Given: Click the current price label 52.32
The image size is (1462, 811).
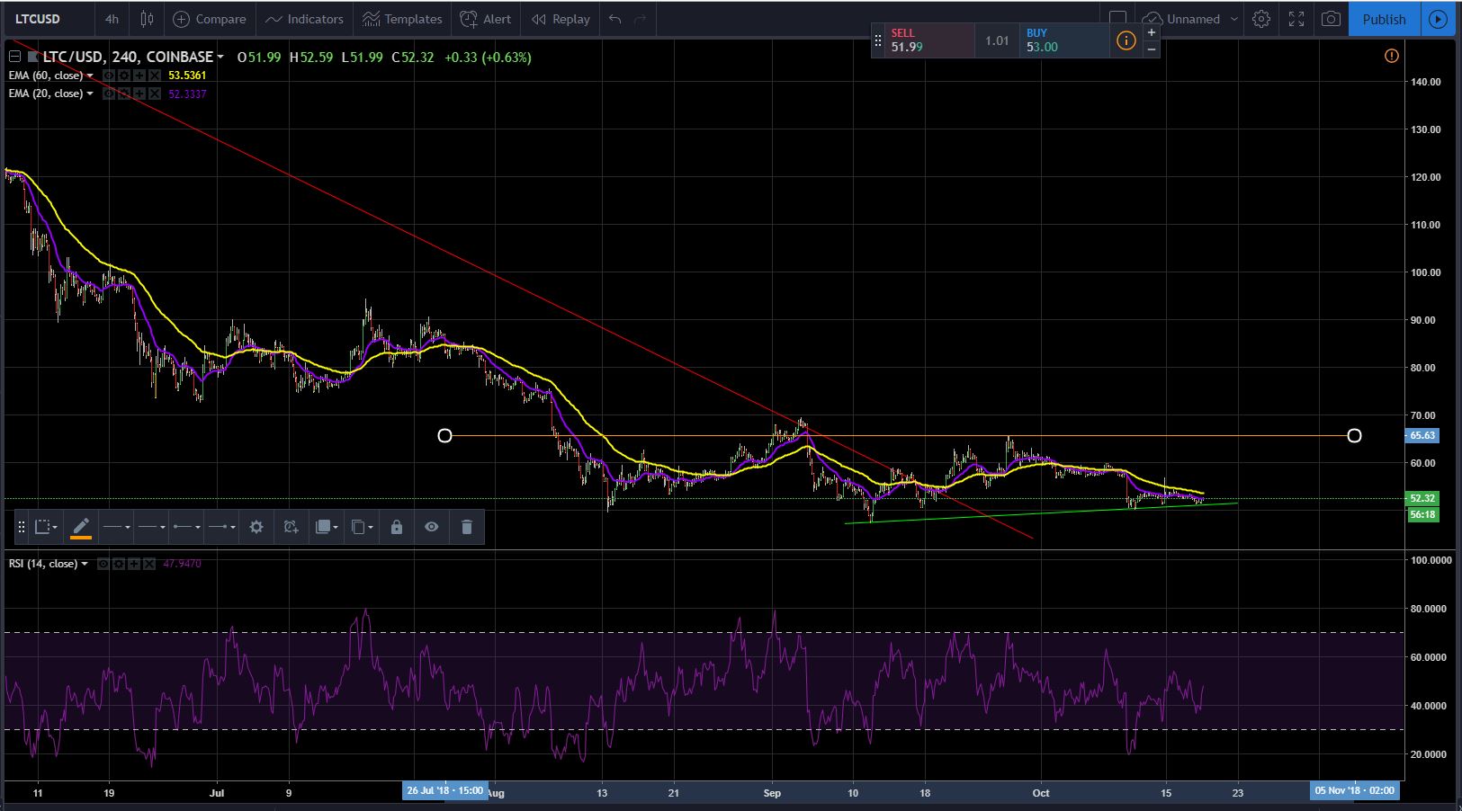Looking at the screenshot, I should tap(1422, 498).
